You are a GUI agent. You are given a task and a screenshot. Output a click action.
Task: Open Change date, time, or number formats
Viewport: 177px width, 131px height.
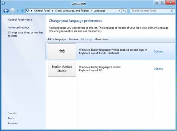(x=25, y=34)
